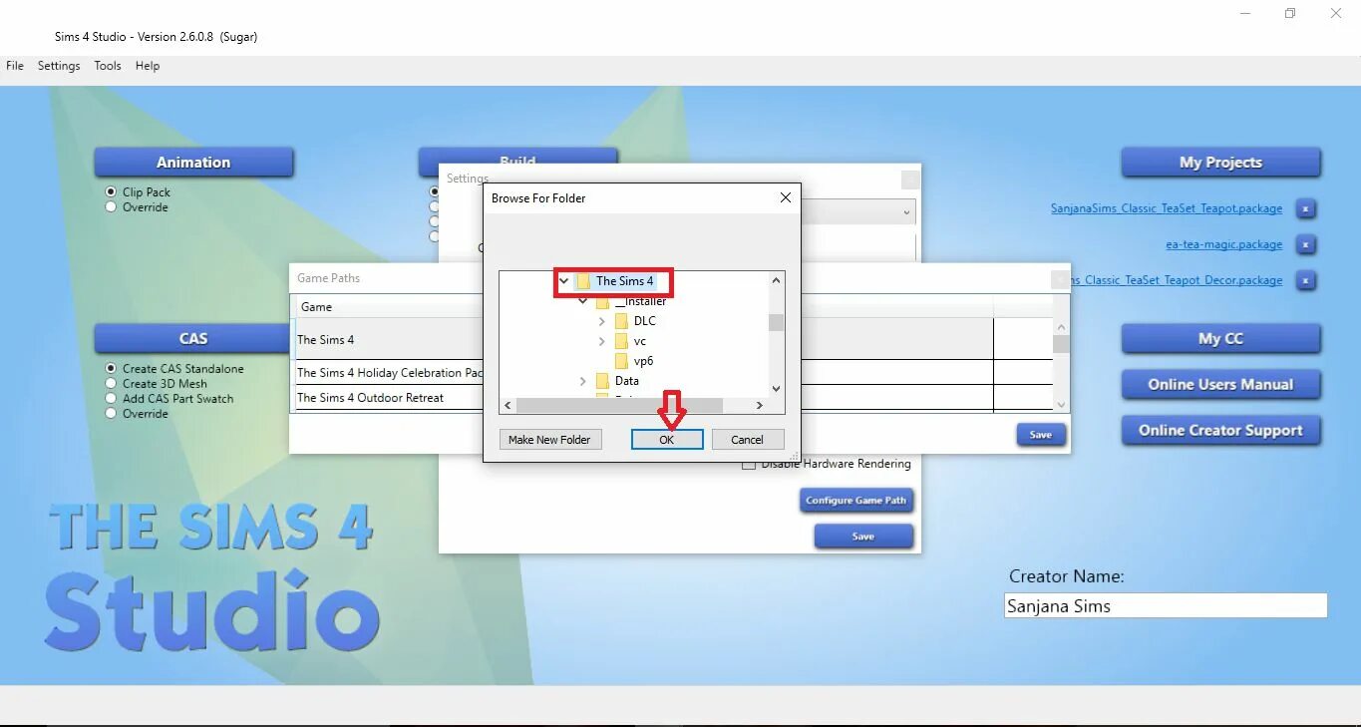1361x727 pixels.
Task: Click Game Paths list scroll down arrow
Action: coord(1061,404)
